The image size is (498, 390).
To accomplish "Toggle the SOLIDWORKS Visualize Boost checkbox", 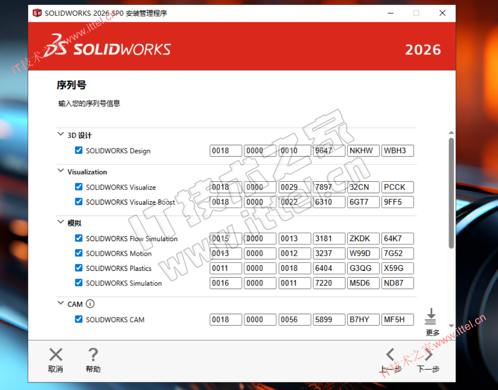I will tap(79, 201).
